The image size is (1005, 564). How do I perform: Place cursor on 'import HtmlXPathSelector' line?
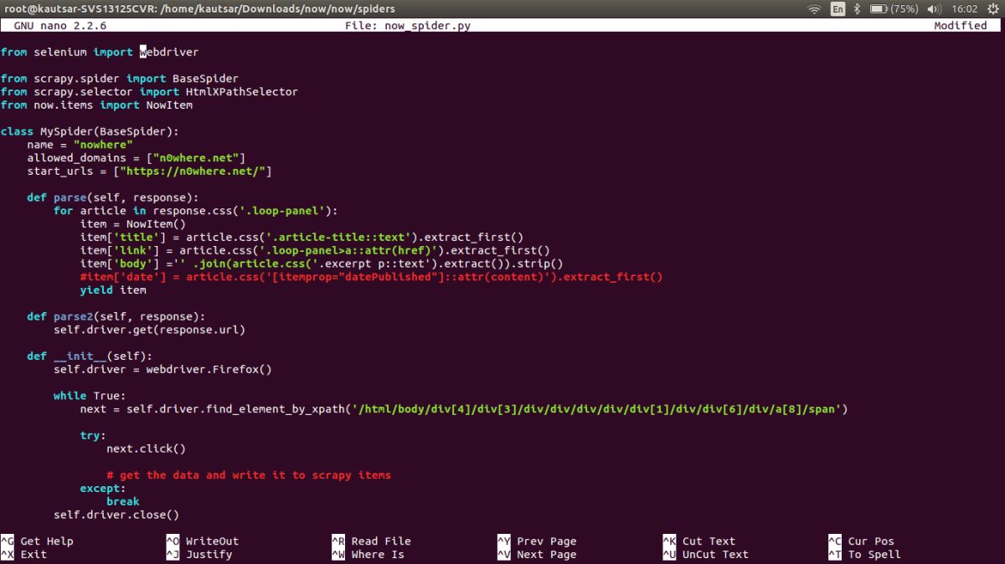149,92
